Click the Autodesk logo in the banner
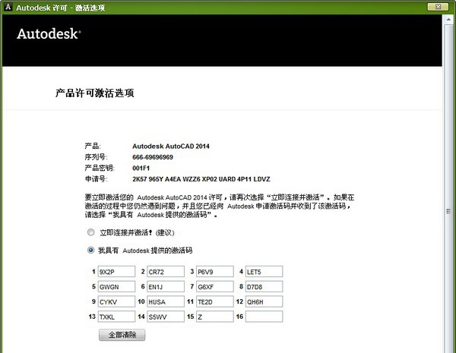The width and height of the screenshot is (456, 353). point(49,33)
